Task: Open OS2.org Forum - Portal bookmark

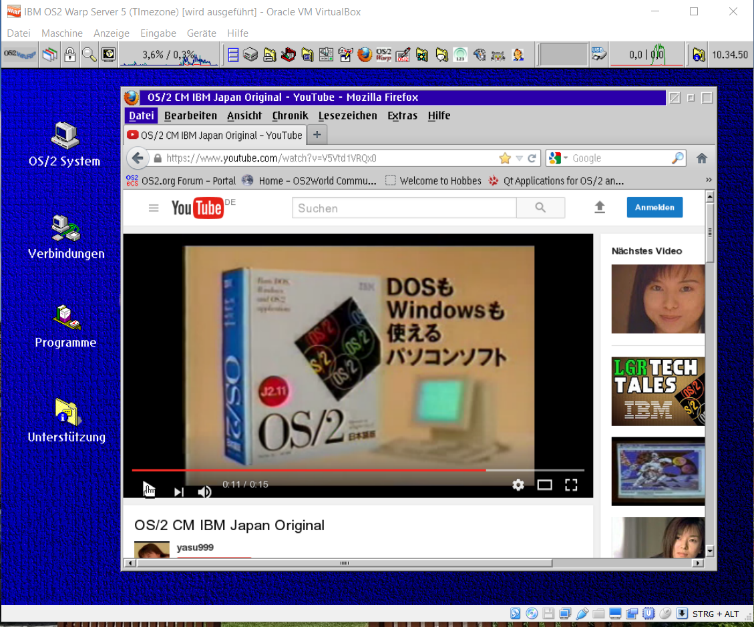Action: pos(181,181)
